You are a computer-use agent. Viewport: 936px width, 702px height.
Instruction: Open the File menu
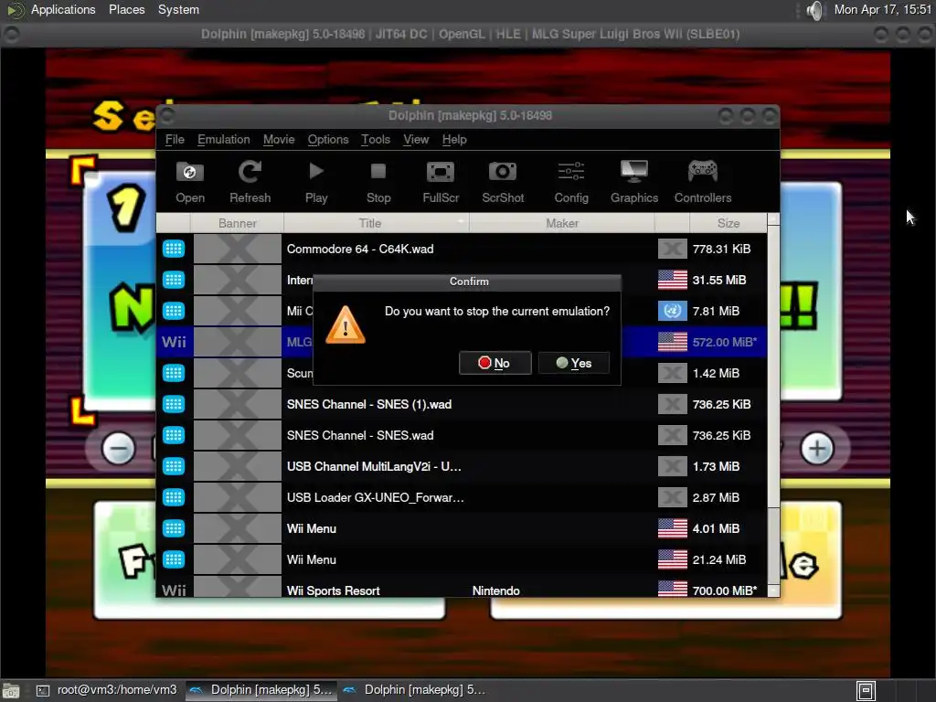coord(175,139)
